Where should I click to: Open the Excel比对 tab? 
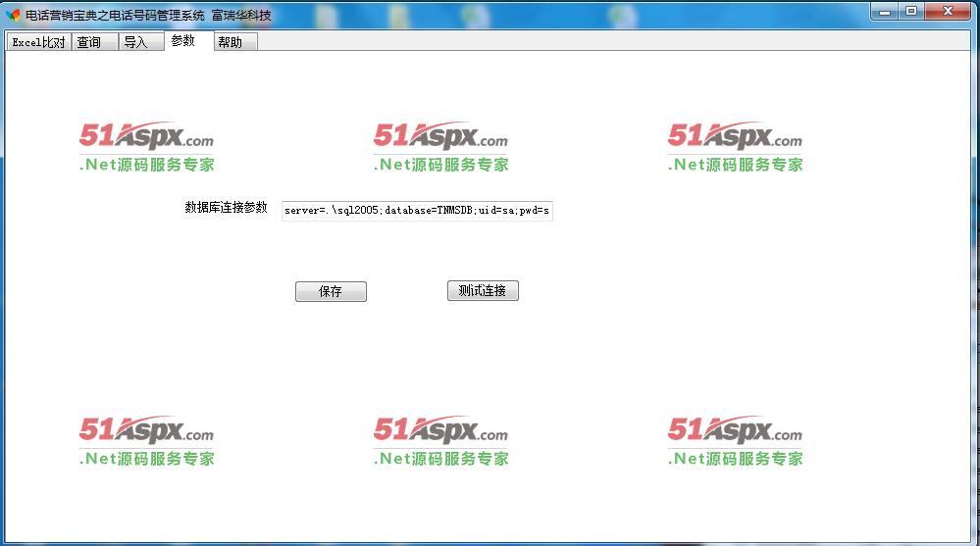click(x=38, y=42)
